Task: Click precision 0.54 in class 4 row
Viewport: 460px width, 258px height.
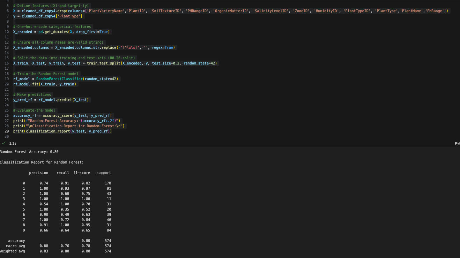Action: (x=44, y=204)
